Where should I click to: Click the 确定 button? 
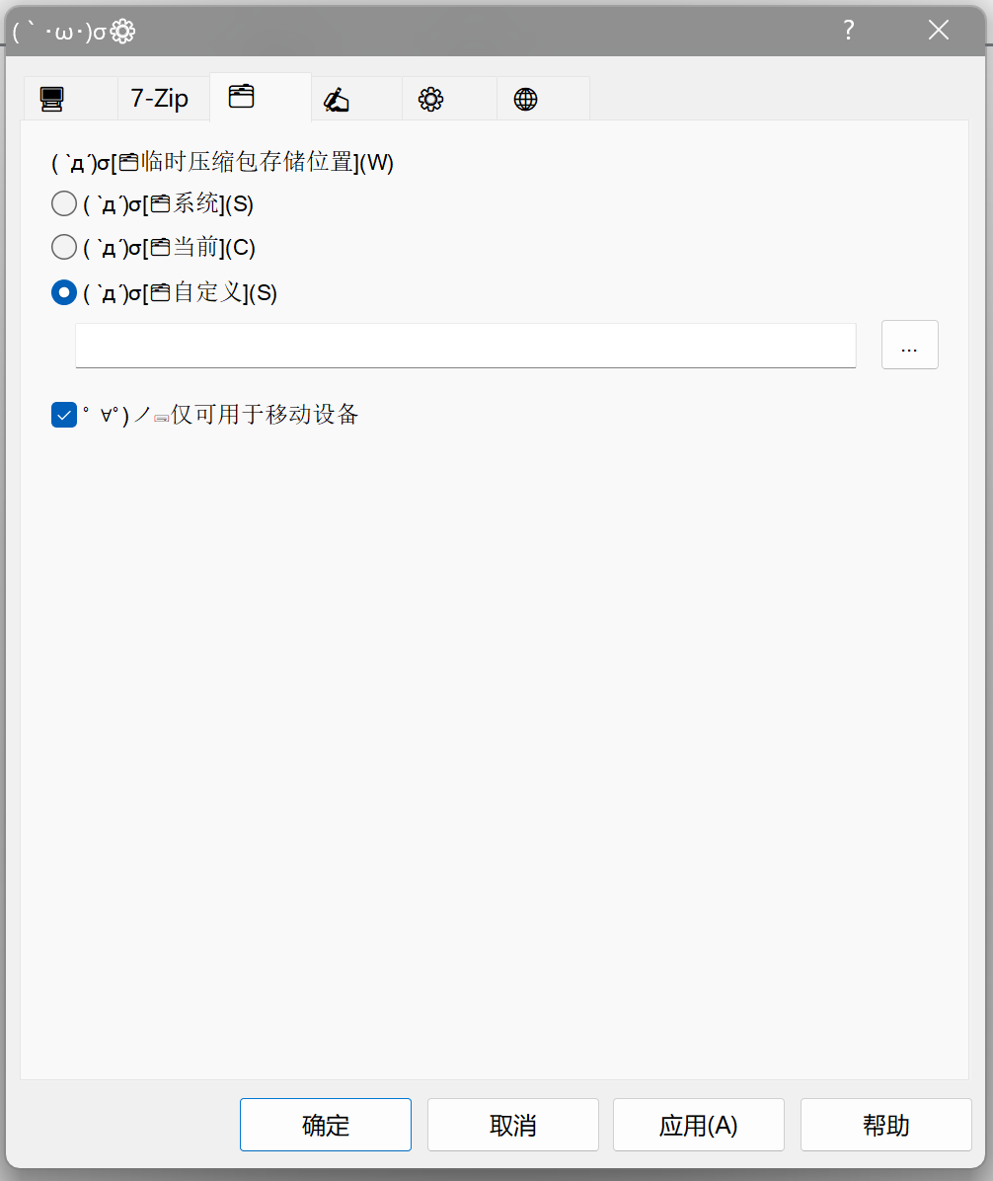pyautogui.click(x=326, y=1125)
